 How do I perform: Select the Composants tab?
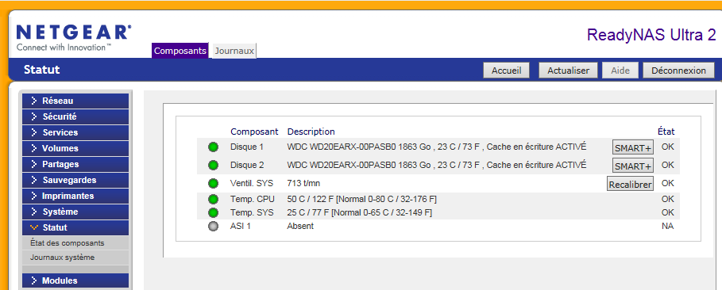(x=180, y=51)
